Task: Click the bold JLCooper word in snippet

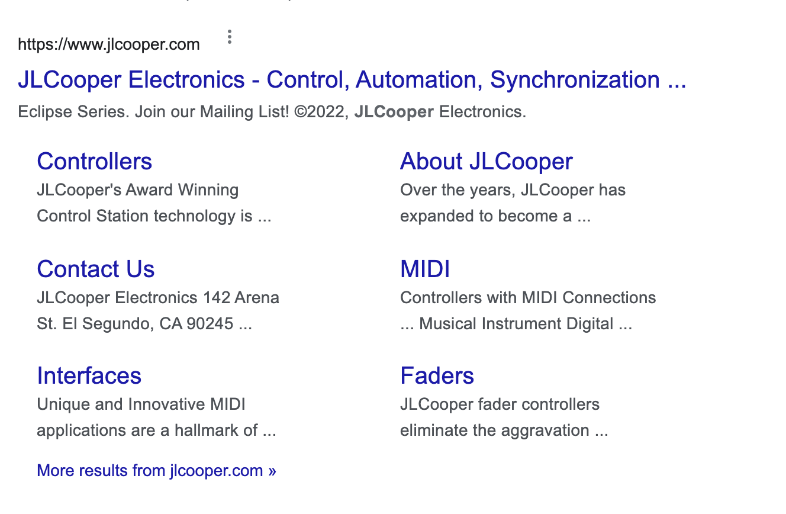Action: pyautogui.click(x=394, y=112)
